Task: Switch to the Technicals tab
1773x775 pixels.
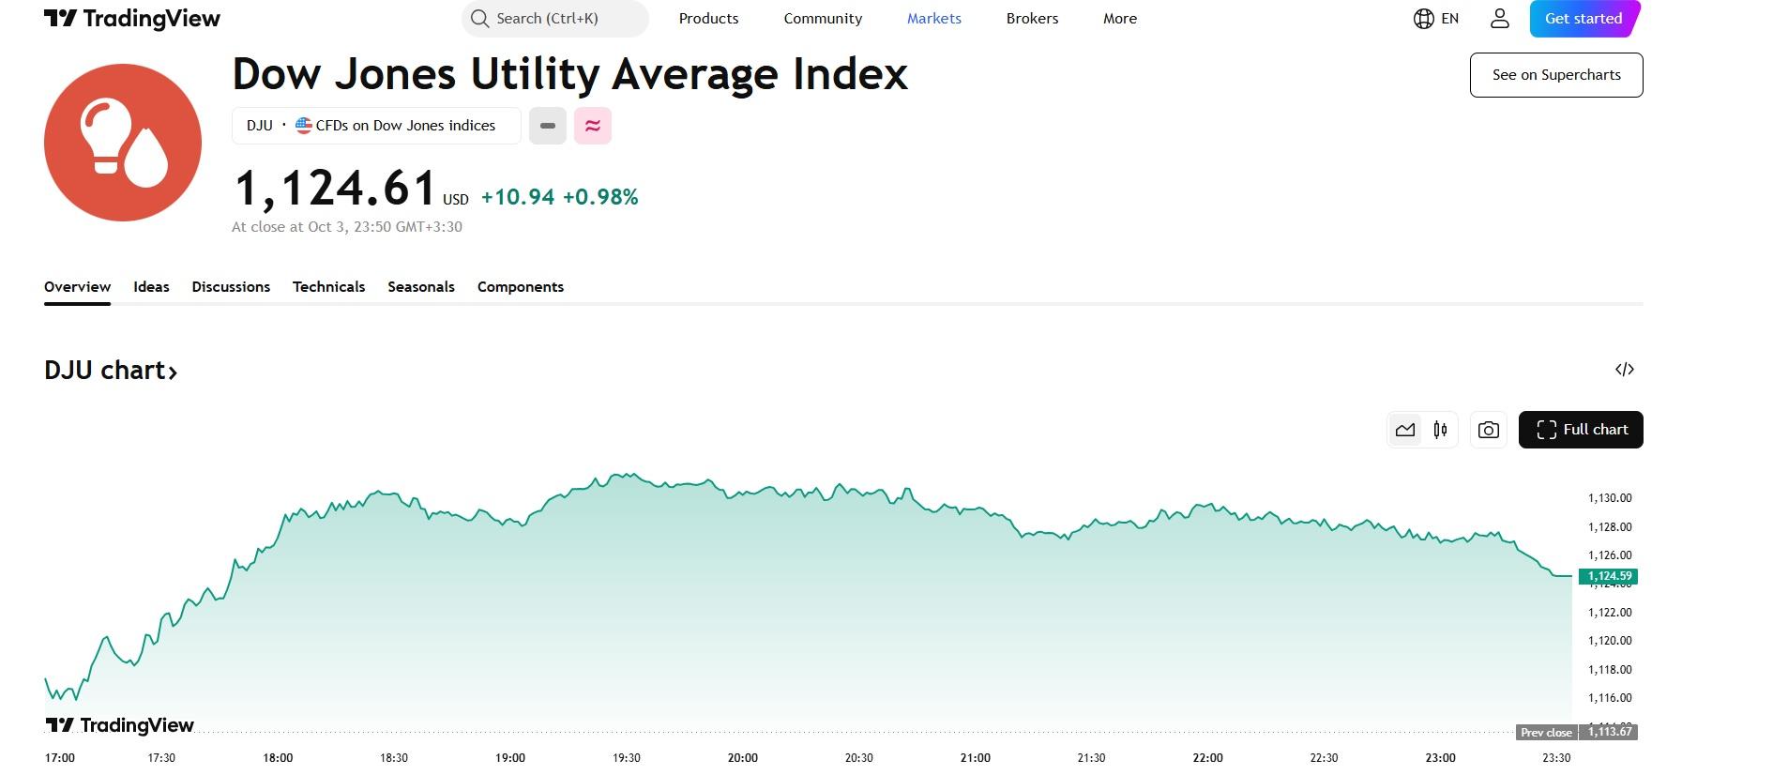Action: 328,287
